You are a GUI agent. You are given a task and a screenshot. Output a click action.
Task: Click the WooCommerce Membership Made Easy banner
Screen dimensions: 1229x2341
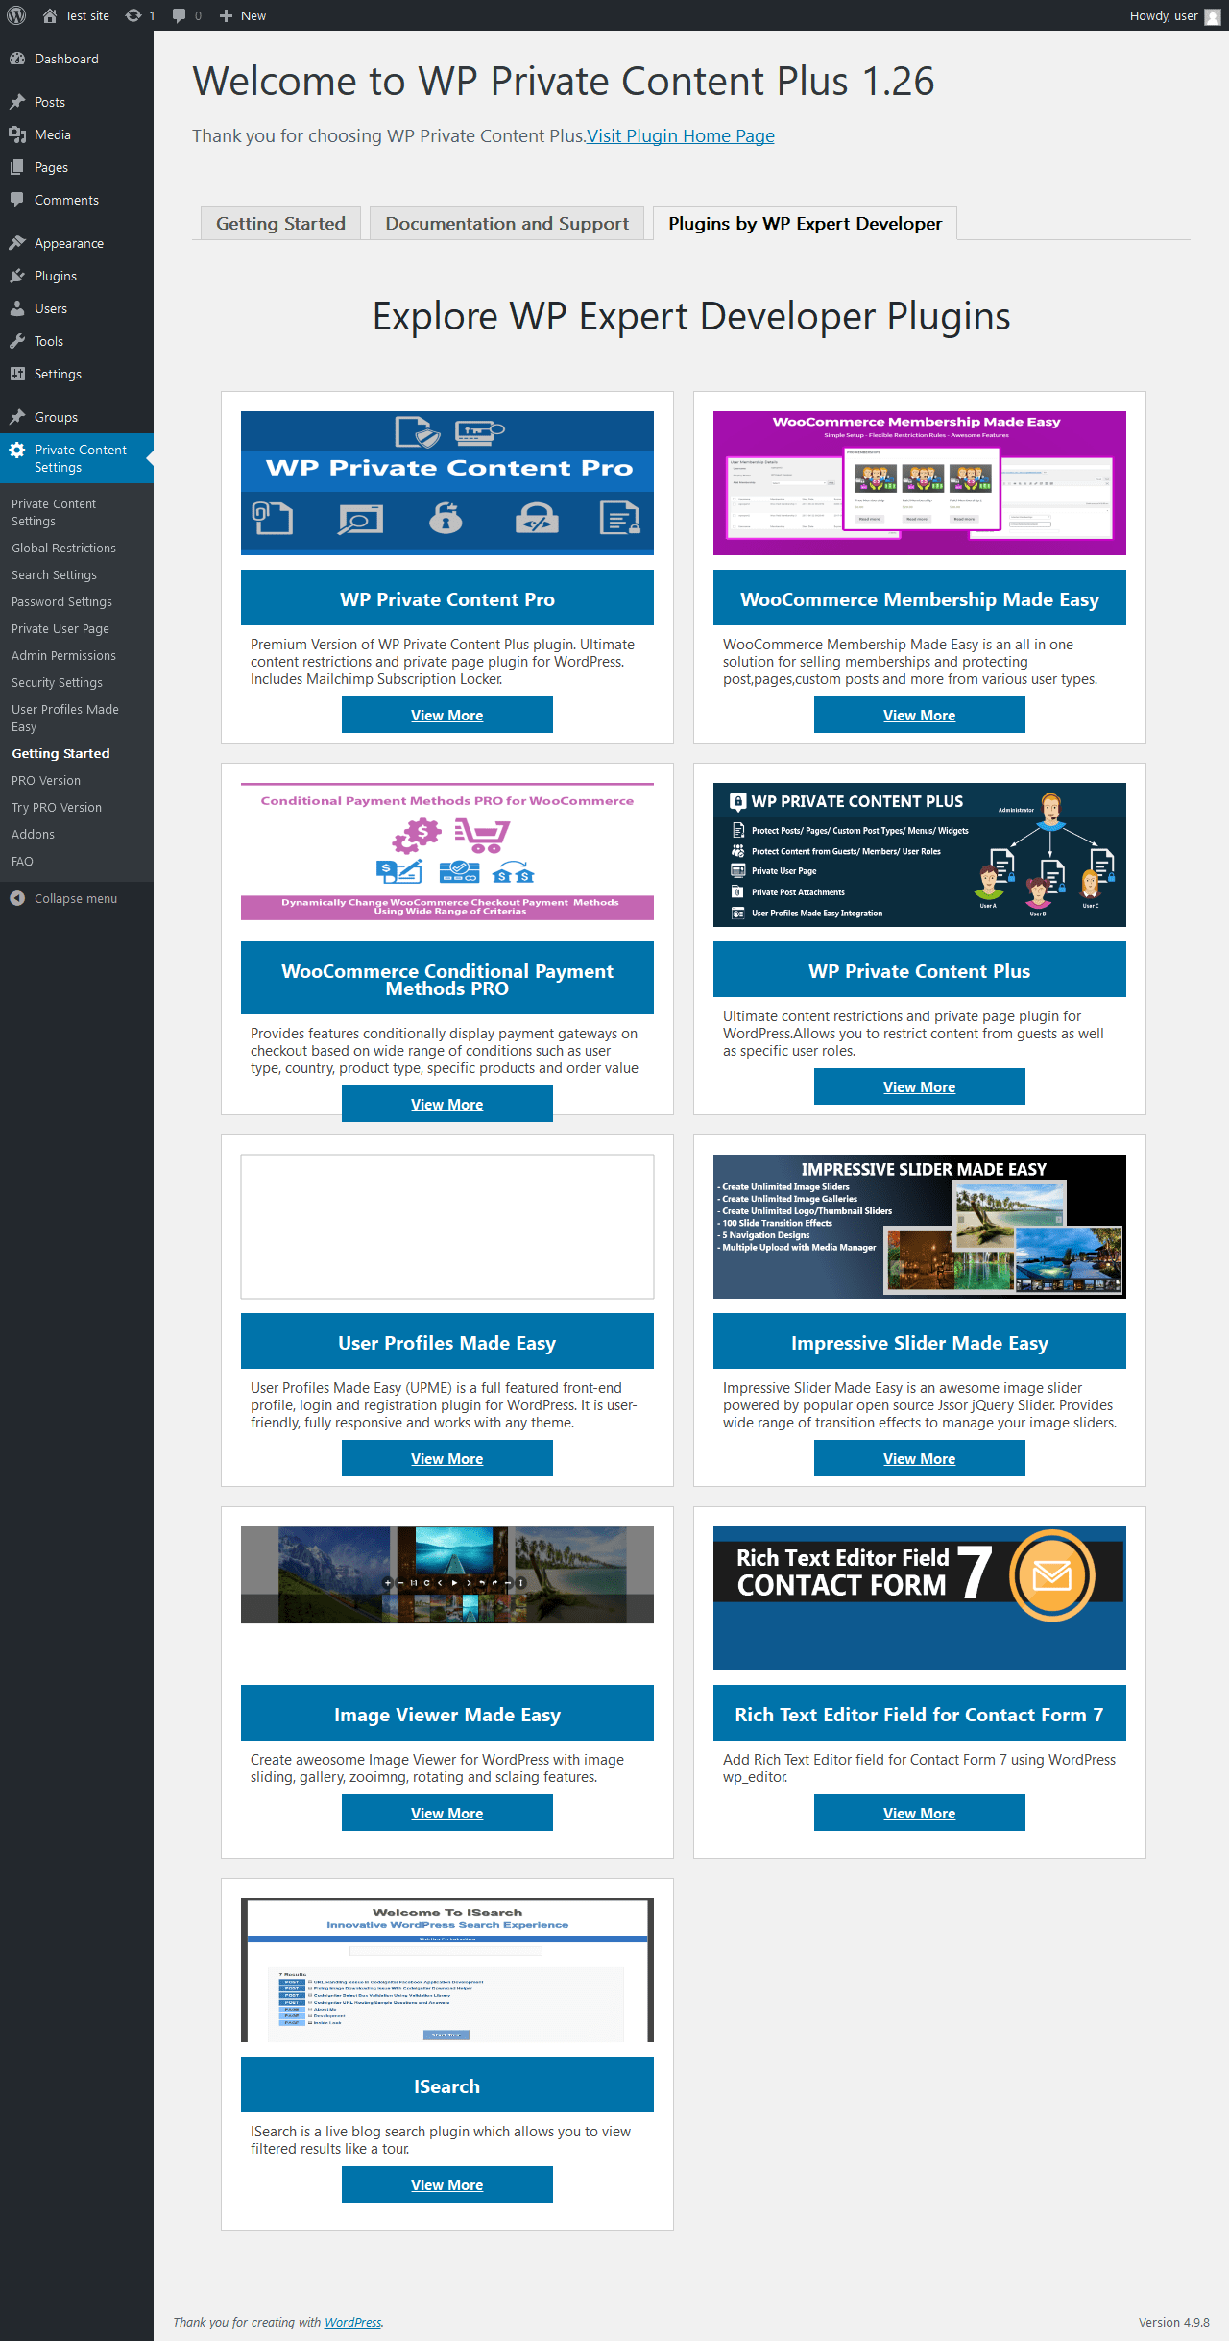pos(920,483)
